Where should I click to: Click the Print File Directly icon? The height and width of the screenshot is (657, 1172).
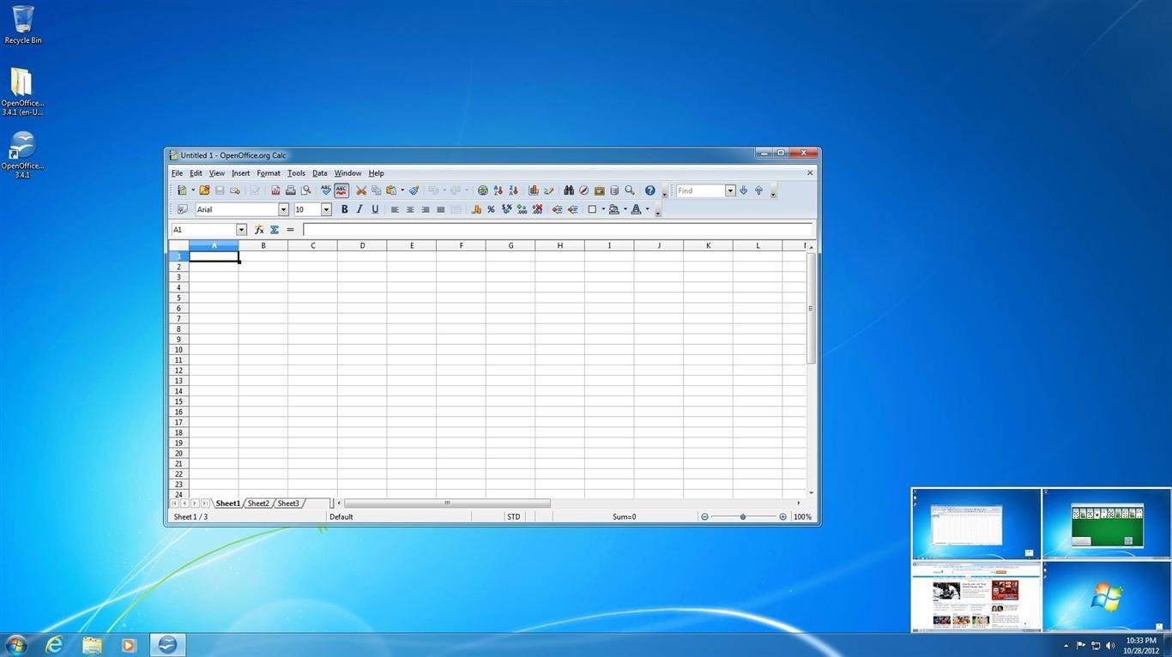point(291,190)
